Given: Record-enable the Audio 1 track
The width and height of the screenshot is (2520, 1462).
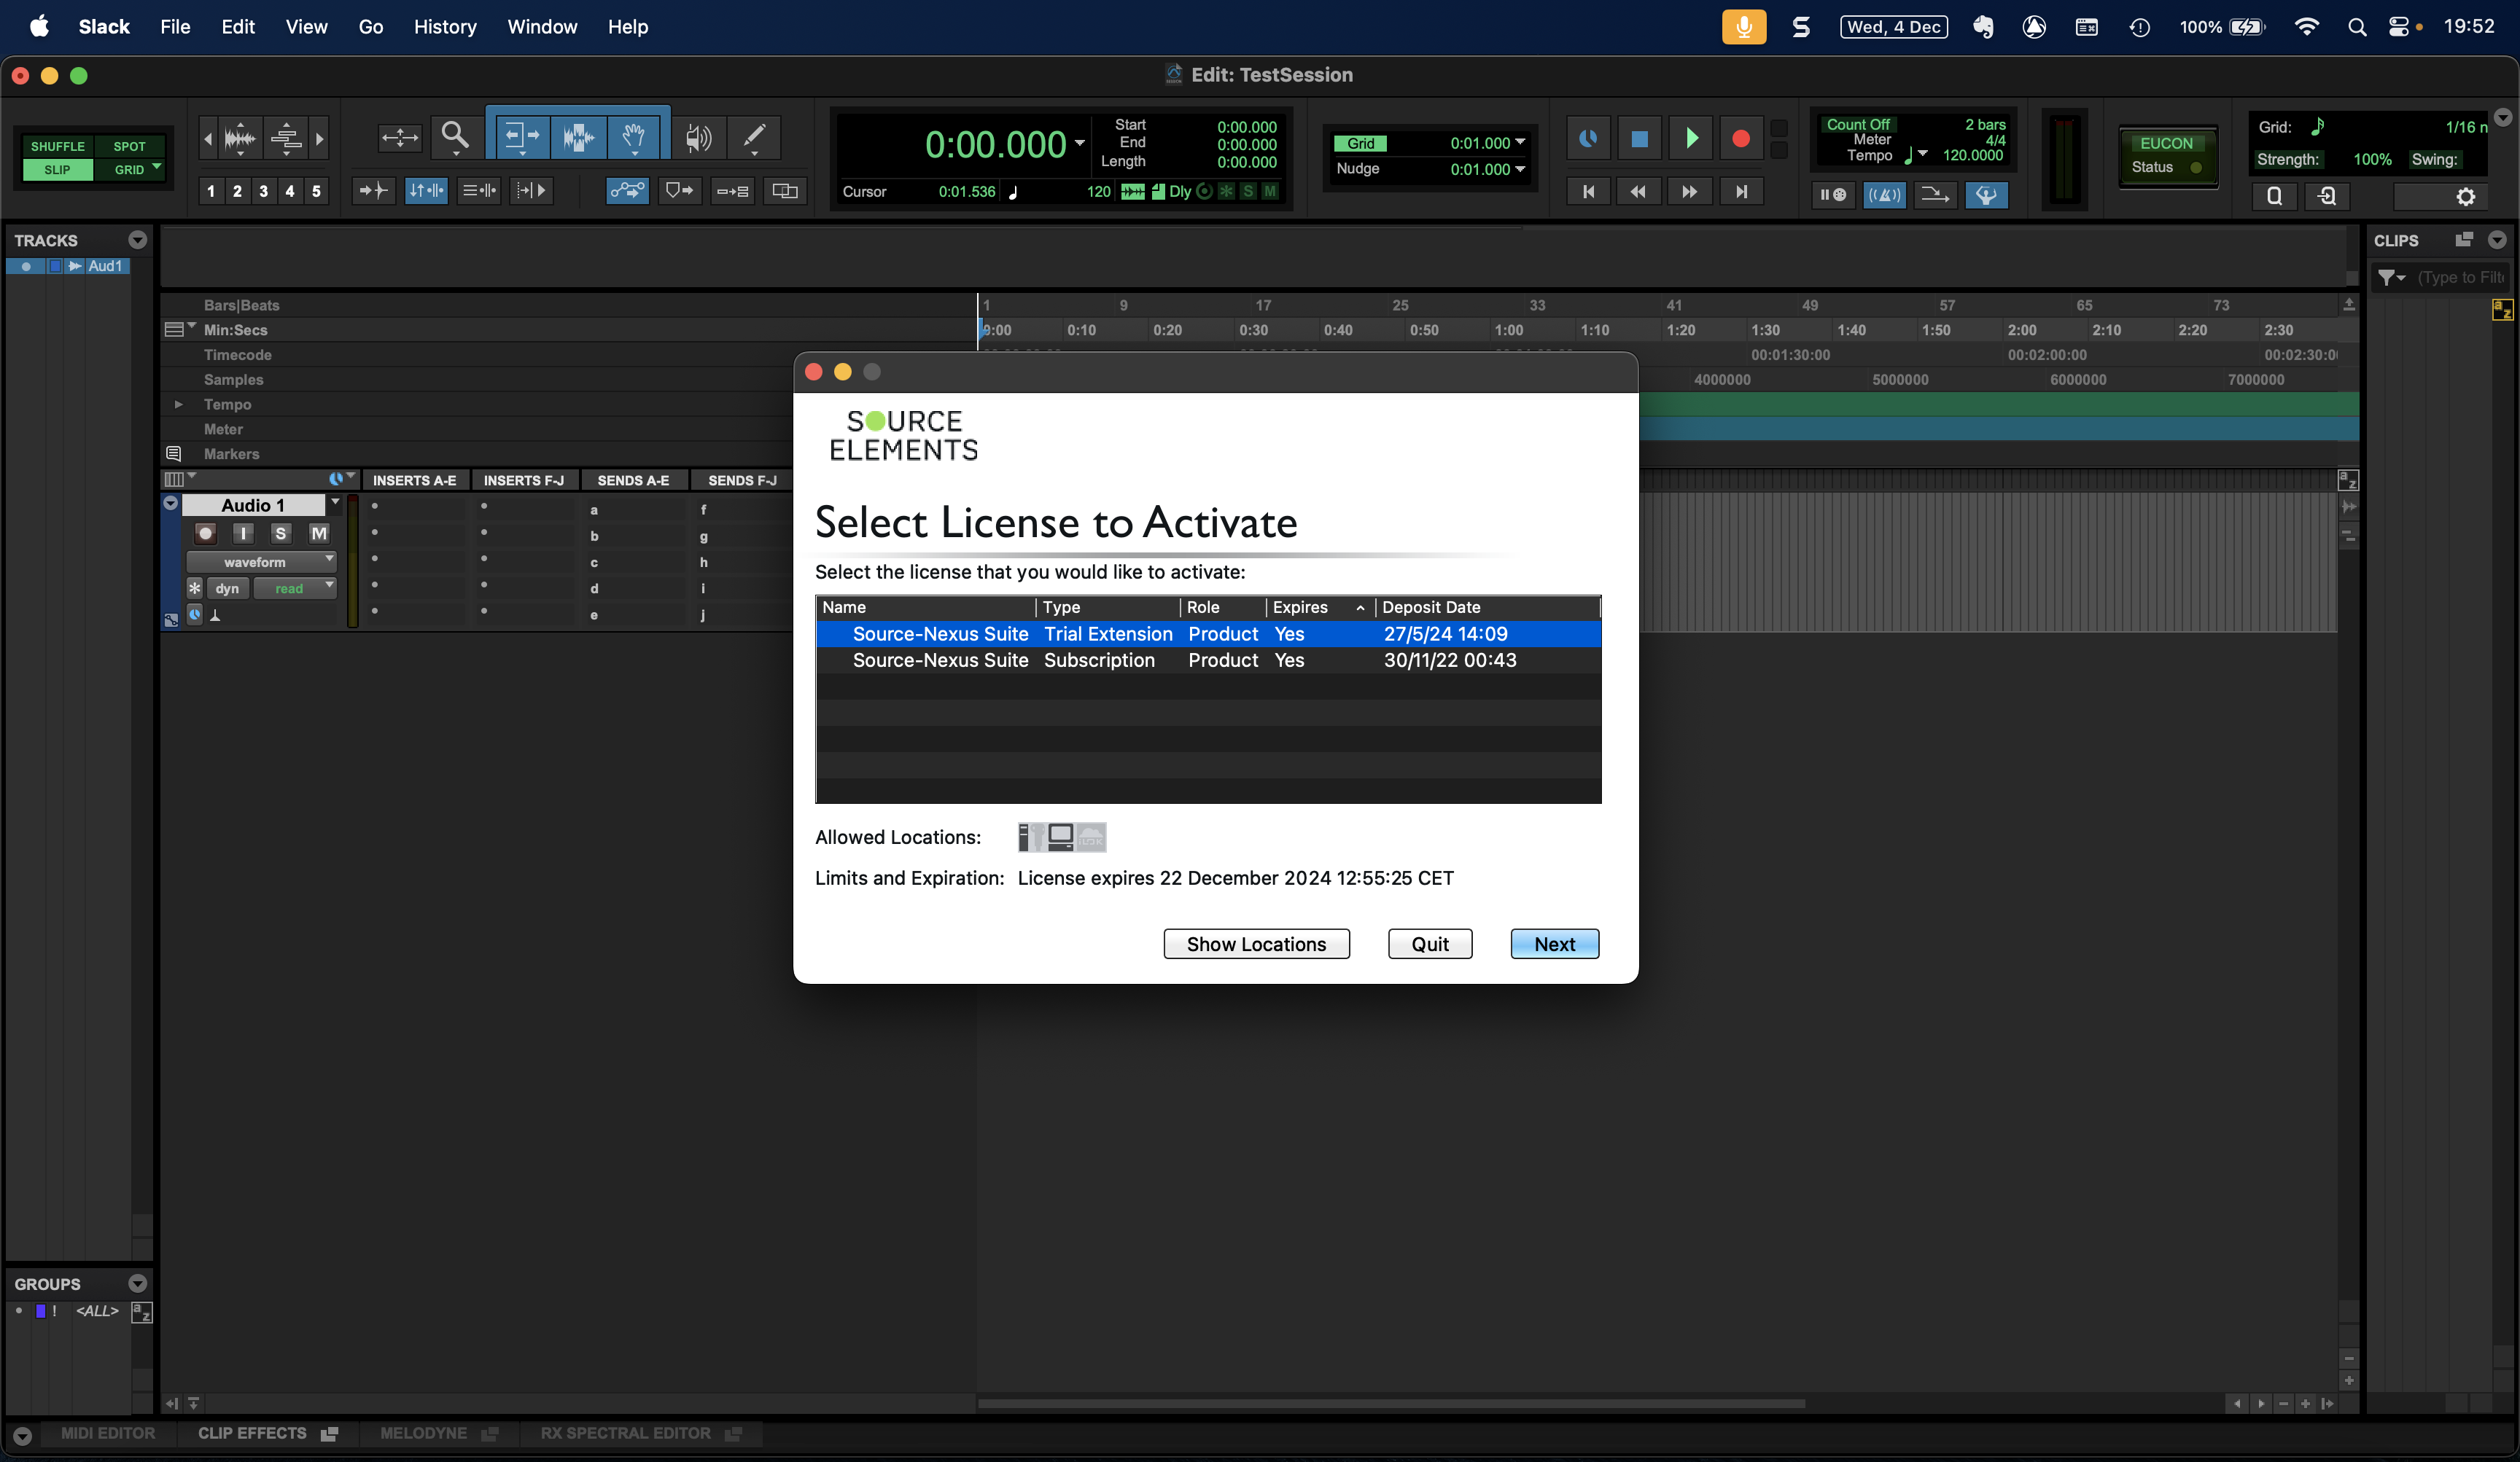Looking at the screenshot, I should [x=206, y=533].
